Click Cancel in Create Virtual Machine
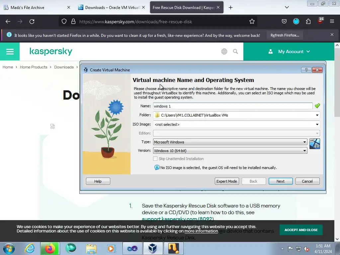The height and width of the screenshot is (255, 340). pyautogui.click(x=307, y=181)
